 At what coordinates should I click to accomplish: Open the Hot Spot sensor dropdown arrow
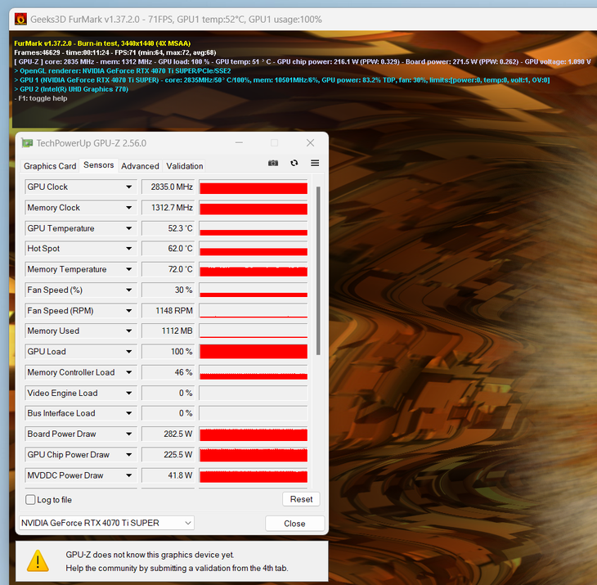129,249
